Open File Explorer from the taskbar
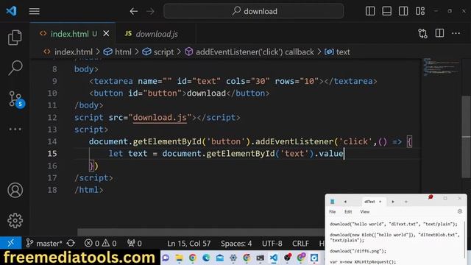Screen dimensions: 471x265 tap(179, 258)
